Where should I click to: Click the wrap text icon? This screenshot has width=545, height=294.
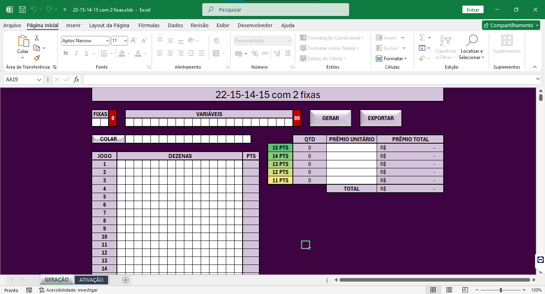click(217, 41)
